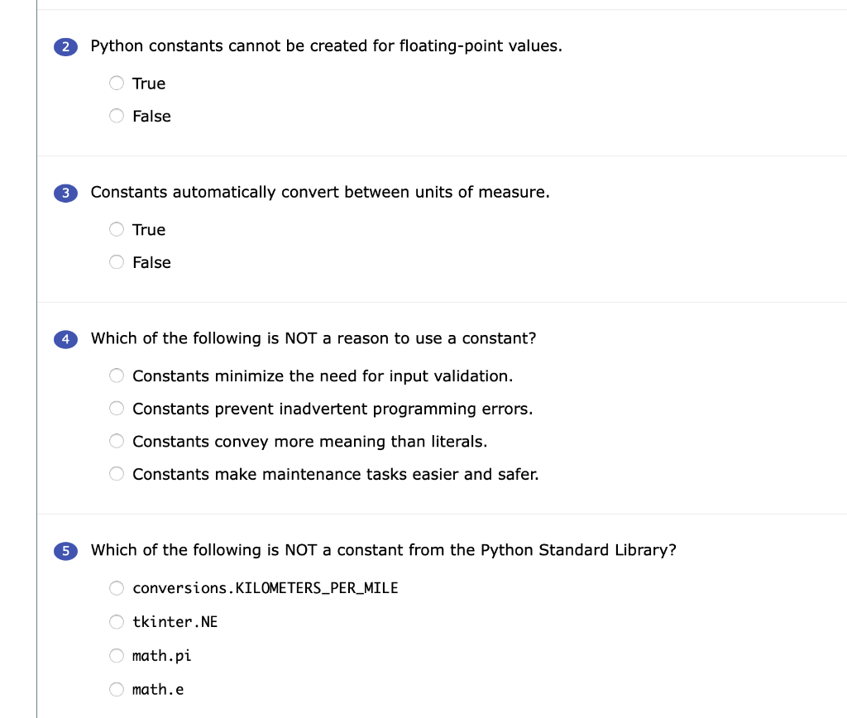Select True for question 3
This screenshot has width=847, height=718.
117,229
